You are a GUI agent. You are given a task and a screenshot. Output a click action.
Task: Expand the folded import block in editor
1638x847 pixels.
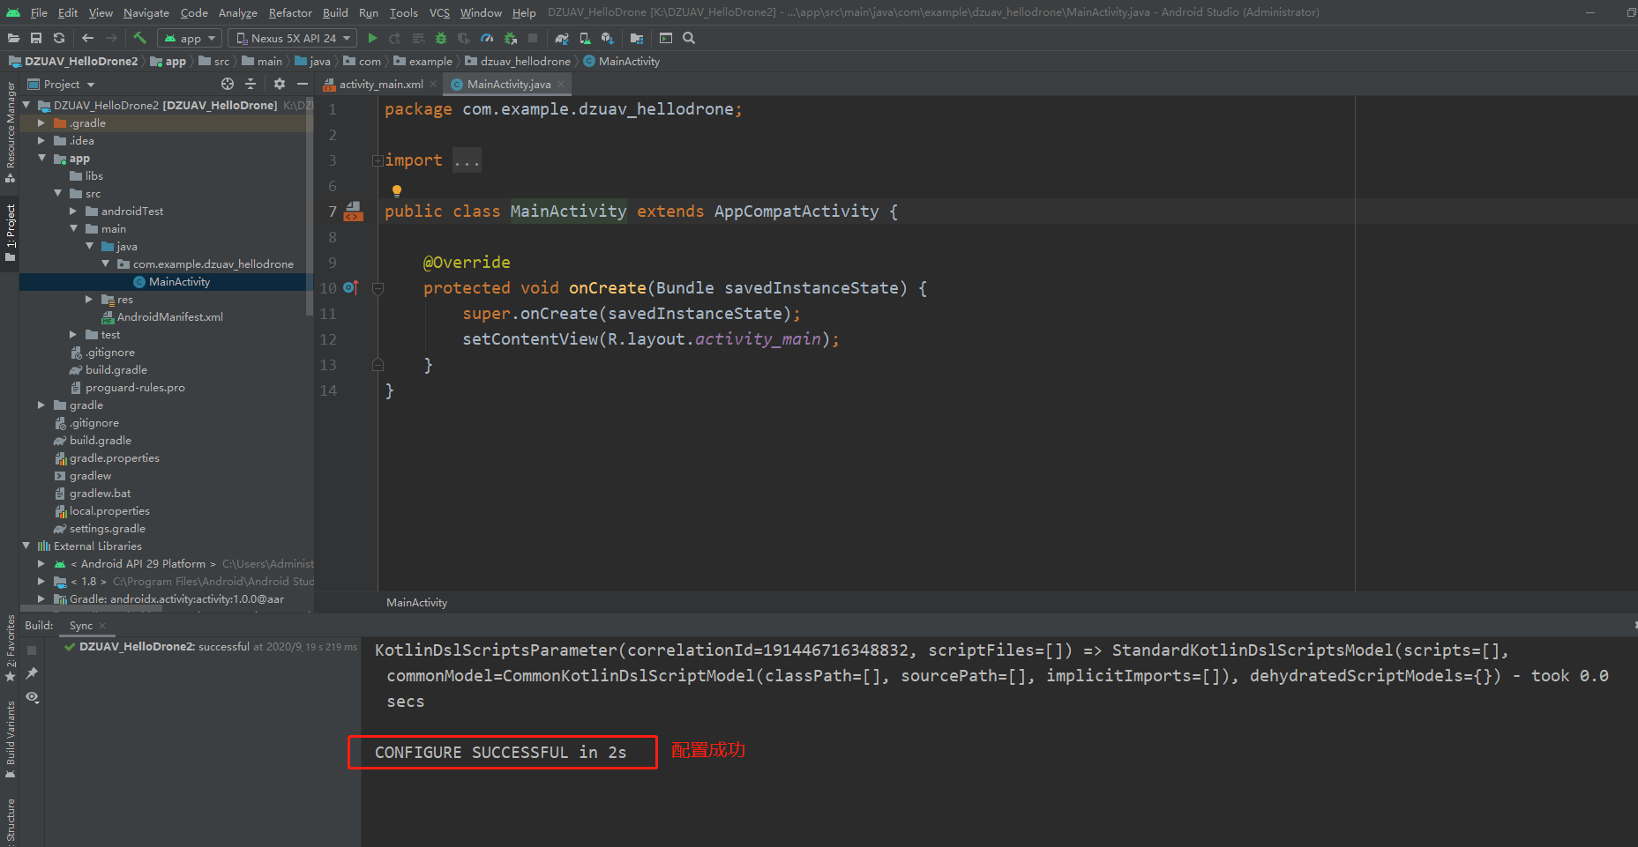pos(378,160)
